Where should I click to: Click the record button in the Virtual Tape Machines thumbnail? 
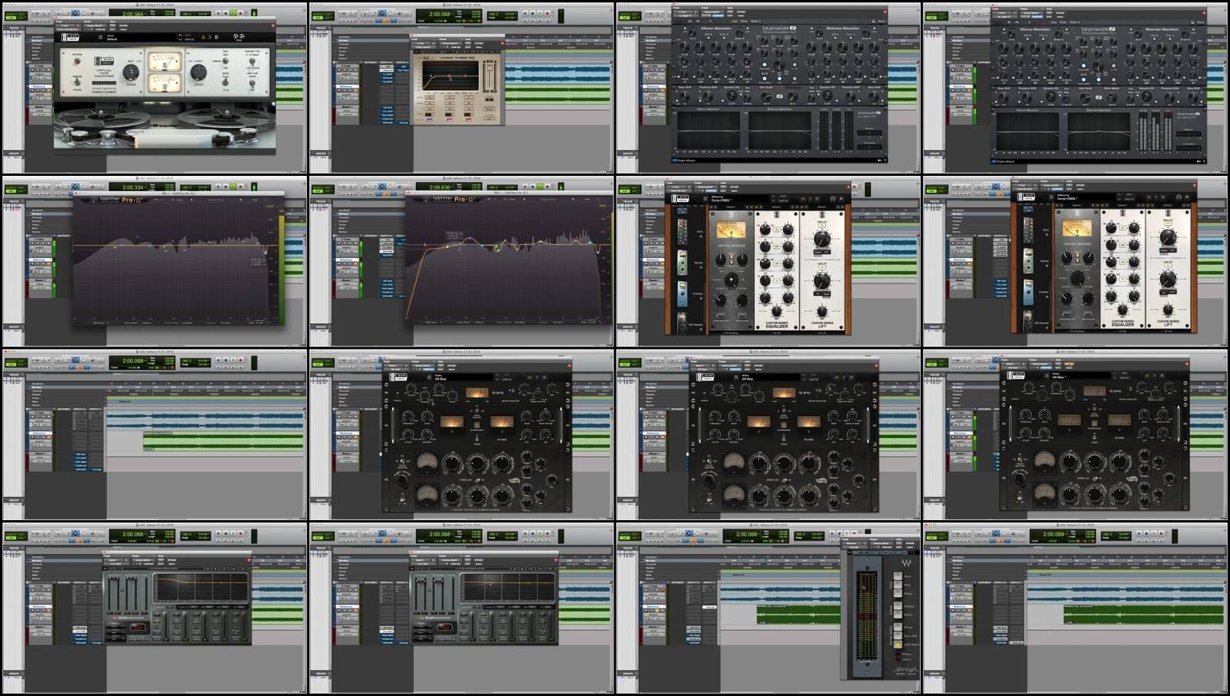coord(241,13)
